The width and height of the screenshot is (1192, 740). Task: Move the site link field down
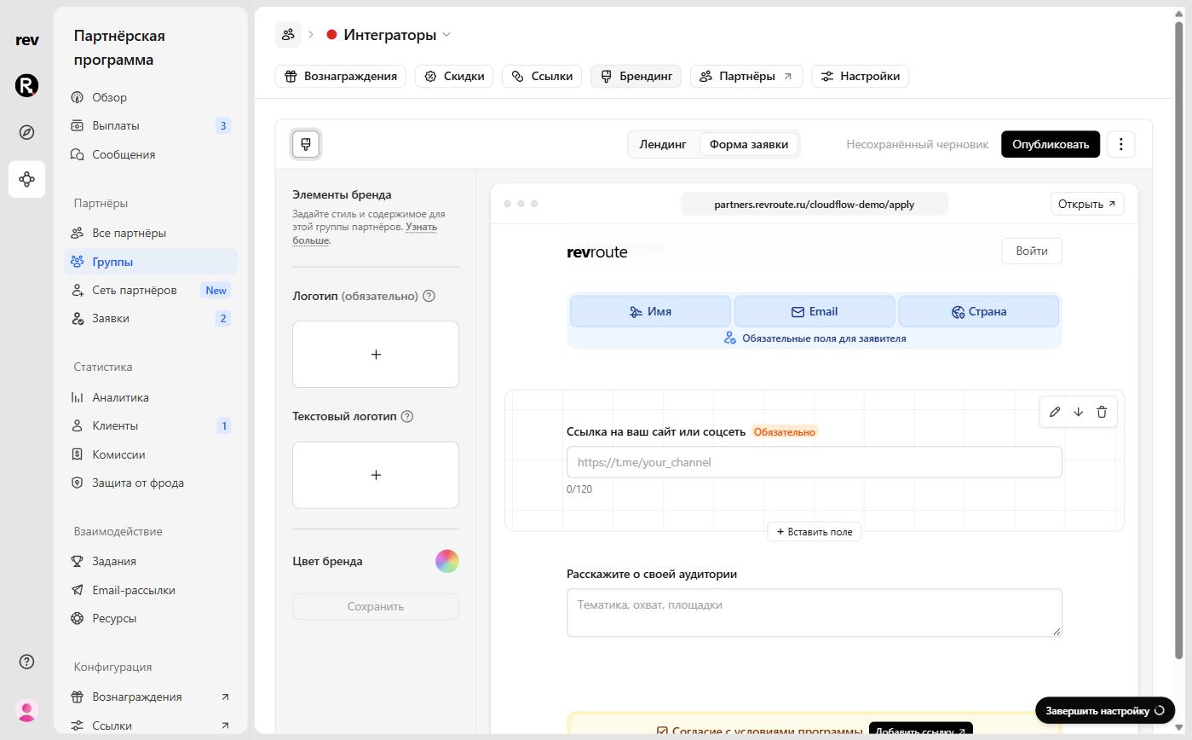(x=1078, y=412)
